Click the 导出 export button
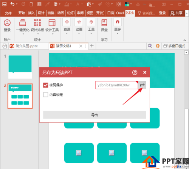 pyautogui.click(x=94, y=115)
